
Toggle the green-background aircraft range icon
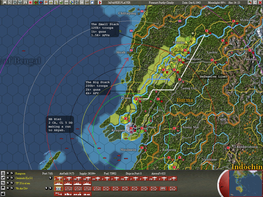(x=36, y=3)
